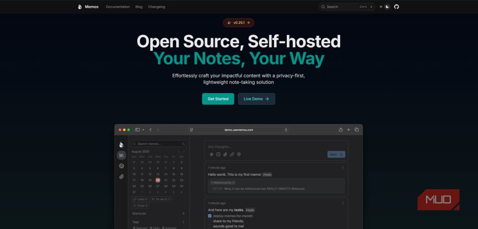Check the "sounds good to me" task
478x229 pixels.
pos(210,226)
